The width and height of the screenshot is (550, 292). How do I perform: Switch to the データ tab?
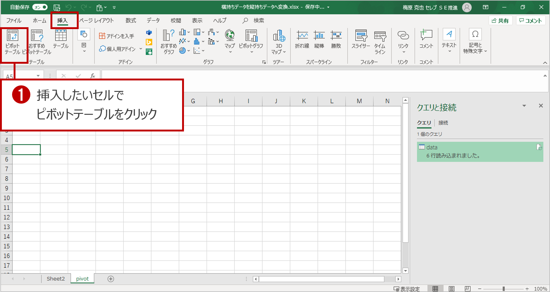coord(153,20)
